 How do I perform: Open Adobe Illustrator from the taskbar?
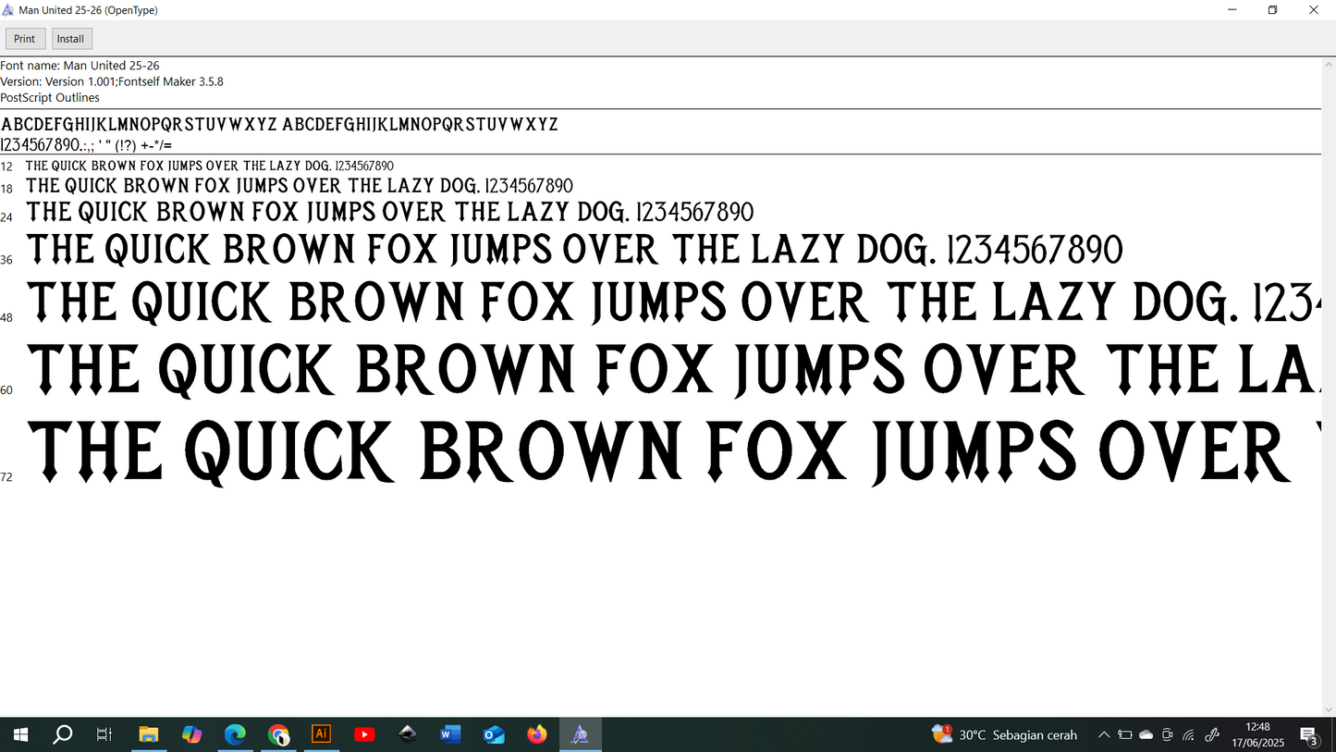coord(321,734)
